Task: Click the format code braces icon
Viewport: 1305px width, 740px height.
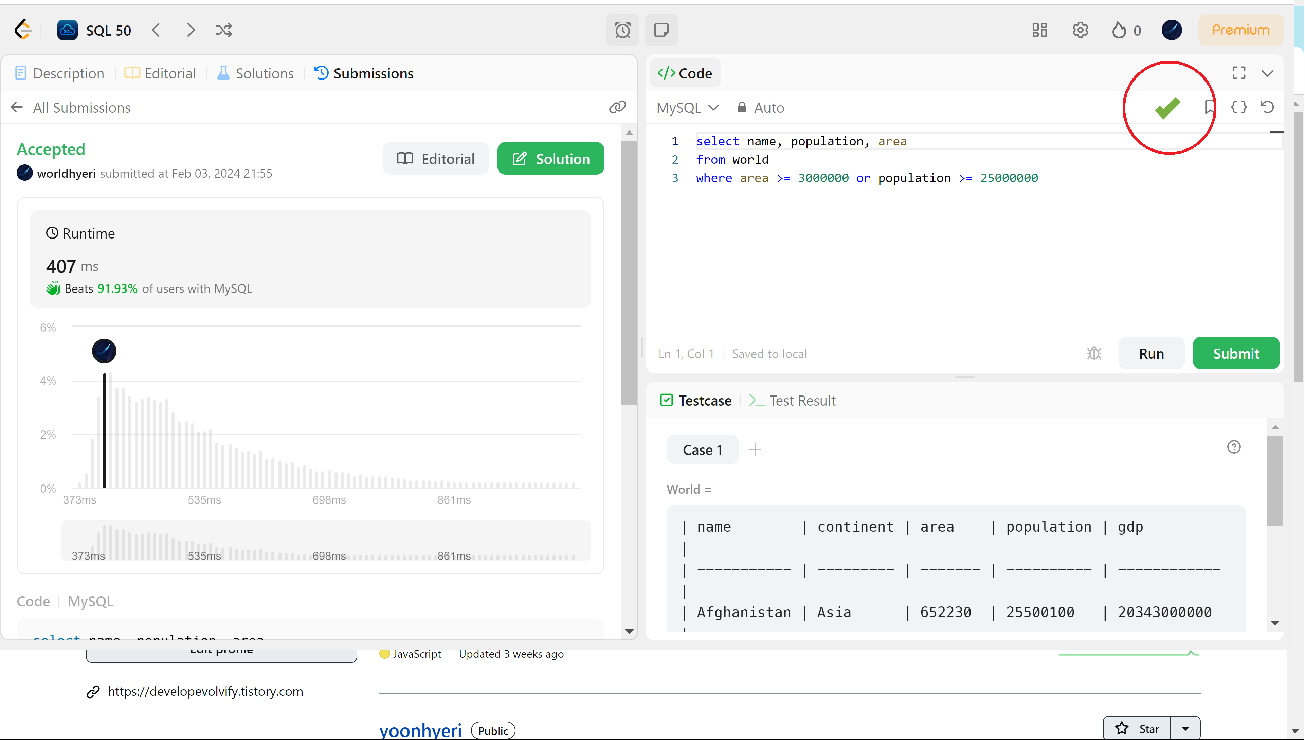Action: point(1239,107)
